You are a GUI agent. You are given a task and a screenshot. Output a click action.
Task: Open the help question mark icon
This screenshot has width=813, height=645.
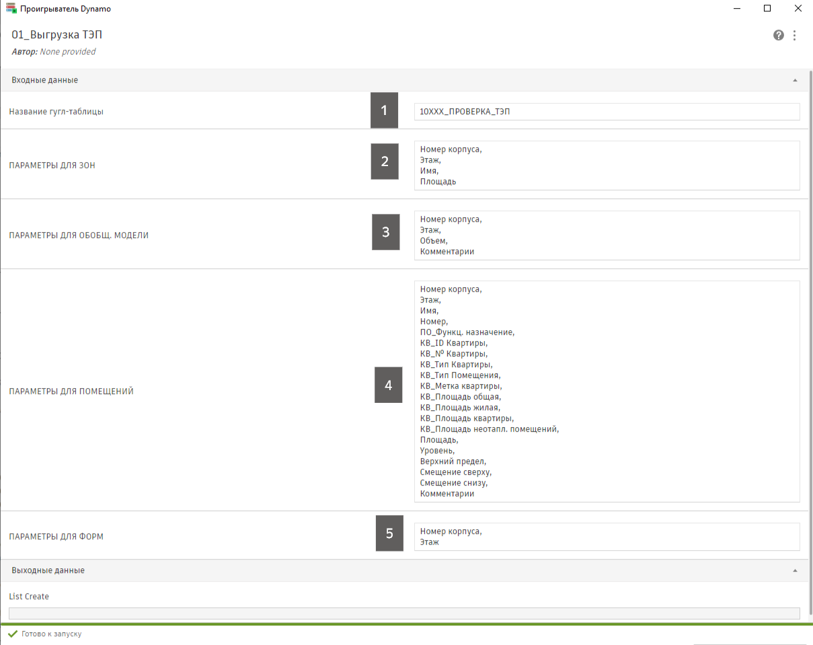coord(779,36)
